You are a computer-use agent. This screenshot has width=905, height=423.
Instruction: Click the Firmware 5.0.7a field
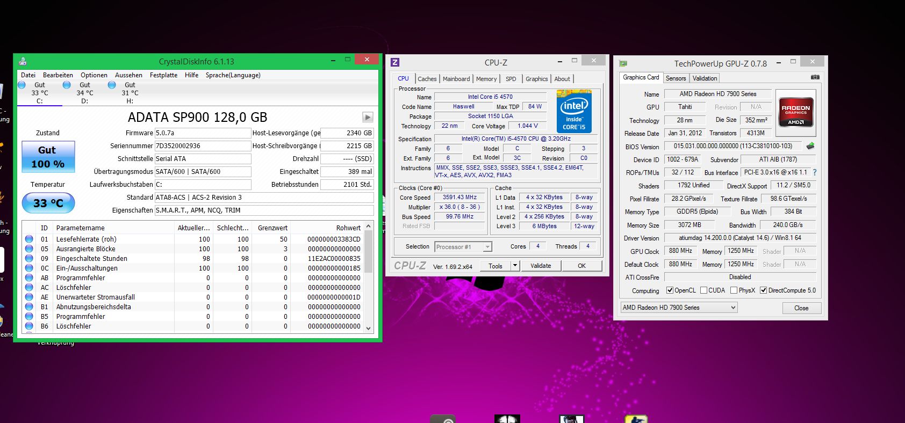pos(203,133)
